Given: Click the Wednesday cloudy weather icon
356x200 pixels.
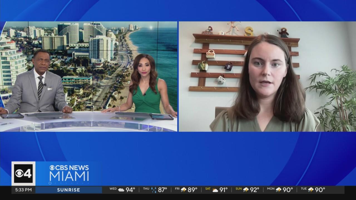Looking at the screenshot, I should coord(121,190).
